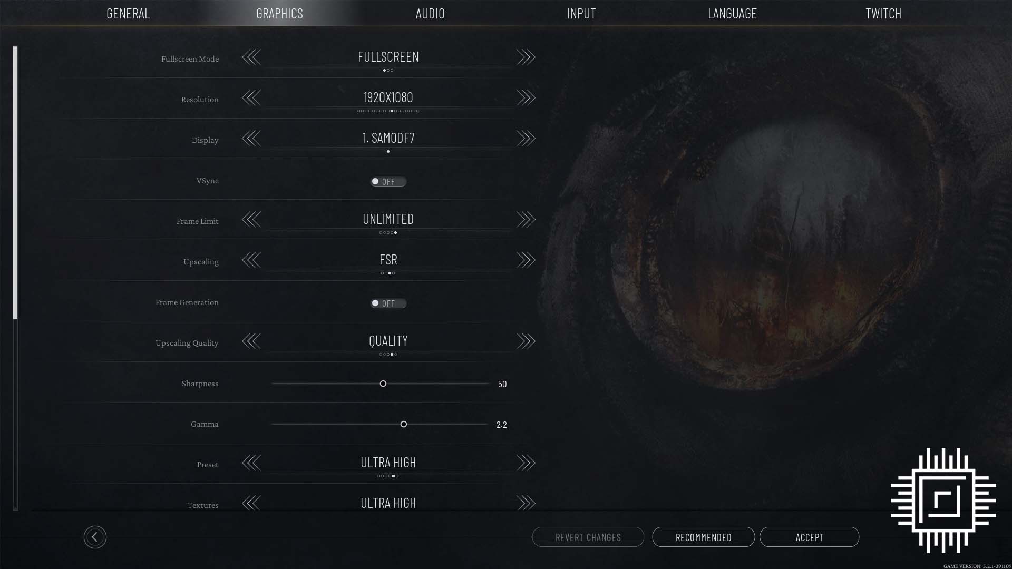The width and height of the screenshot is (1012, 569).
Task: Click the left arrow icon for Preset
Action: [251, 462]
